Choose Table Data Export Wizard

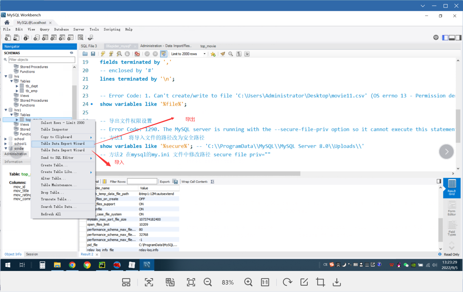[x=63, y=143]
